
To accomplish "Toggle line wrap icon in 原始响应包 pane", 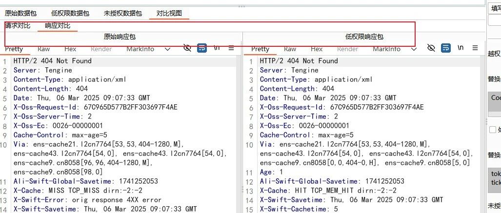I will [202, 48].
